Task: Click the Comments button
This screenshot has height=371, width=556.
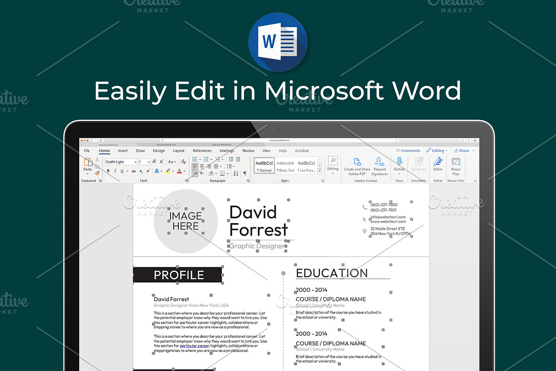Action: 408,150
